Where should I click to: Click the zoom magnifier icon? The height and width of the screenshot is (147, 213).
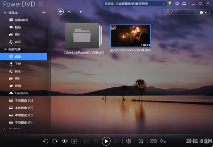[141, 141]
